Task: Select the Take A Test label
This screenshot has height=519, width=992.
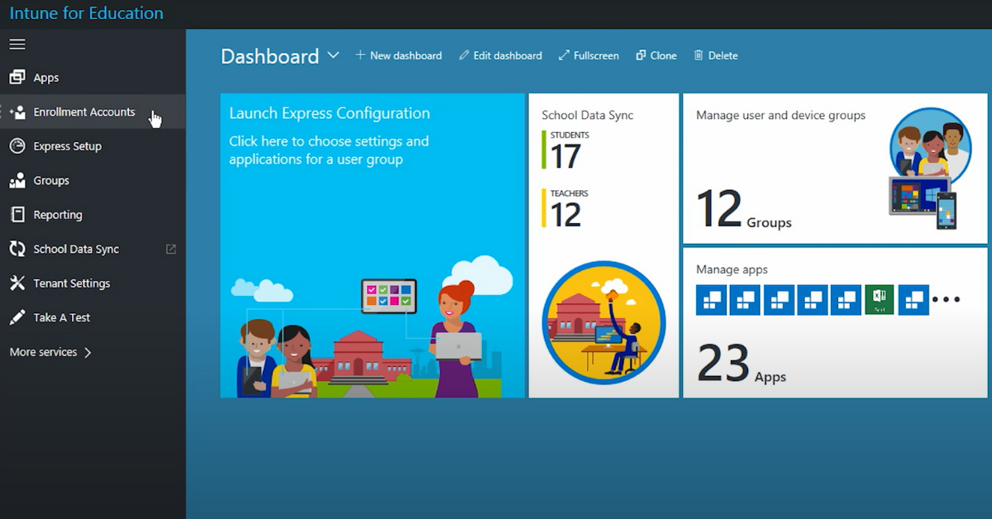Action: [x=62, y=317]
